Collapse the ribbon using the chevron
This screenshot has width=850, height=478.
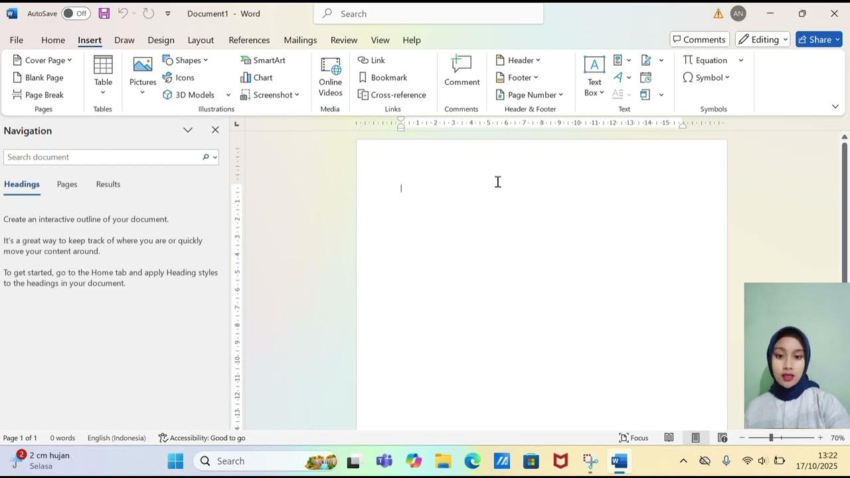click(x=835, y=106)
